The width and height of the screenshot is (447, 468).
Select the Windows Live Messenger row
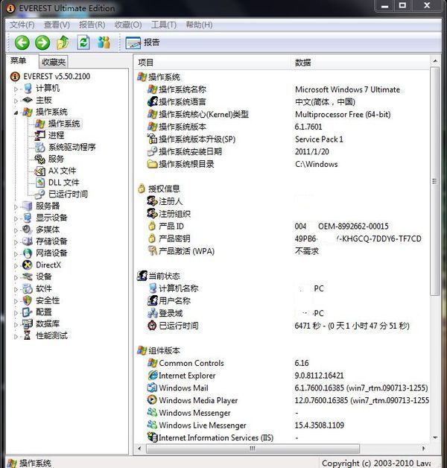(x=282, y=425)
